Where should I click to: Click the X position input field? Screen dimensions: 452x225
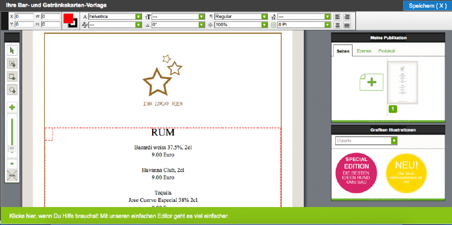[x=24, y=16]
